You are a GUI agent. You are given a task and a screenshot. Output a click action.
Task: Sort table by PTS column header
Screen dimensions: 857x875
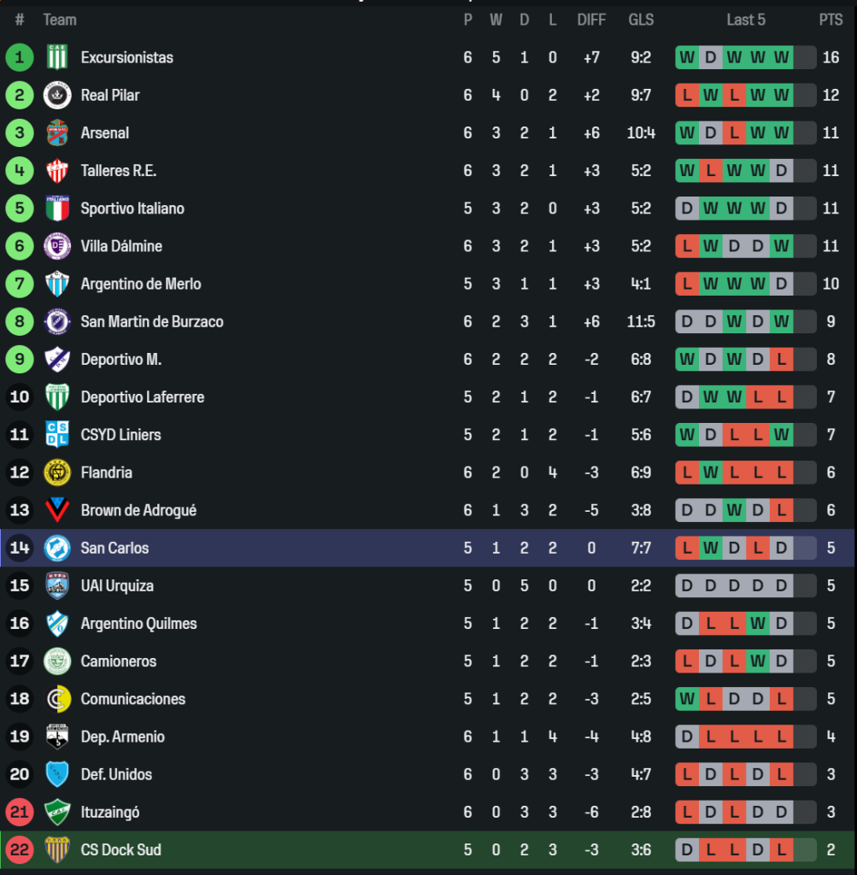(x=830, y=20)
